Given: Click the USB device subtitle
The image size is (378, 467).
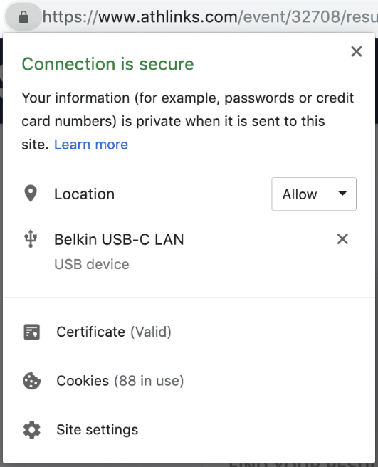Looking at the screenshot, I should pos(92,265).
